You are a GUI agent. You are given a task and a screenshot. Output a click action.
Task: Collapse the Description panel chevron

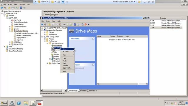[93, 65]
